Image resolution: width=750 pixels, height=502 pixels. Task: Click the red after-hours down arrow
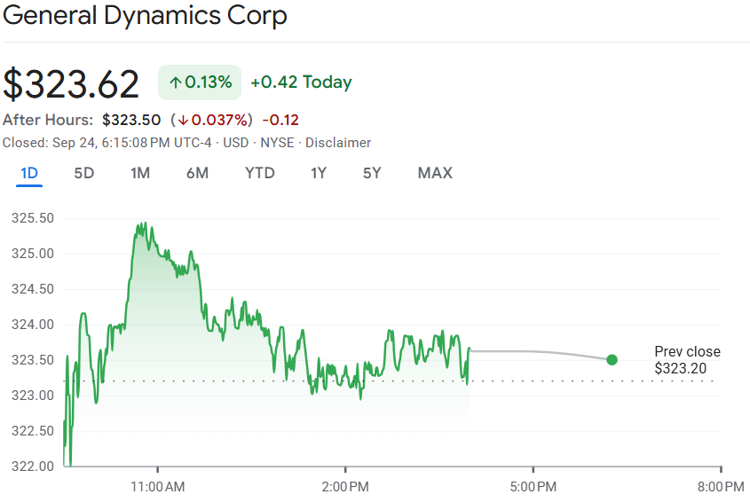pos(181,120)
